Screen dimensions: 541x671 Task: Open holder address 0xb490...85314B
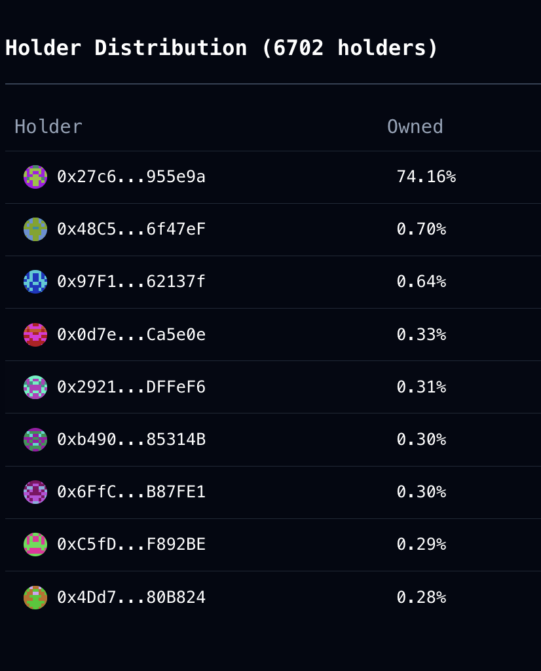131,440
